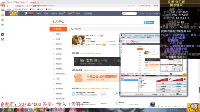Click the pencil edit icon next to username
This screenshot has width=200, height=112.
pyautogui.click(x=95, y=35)
